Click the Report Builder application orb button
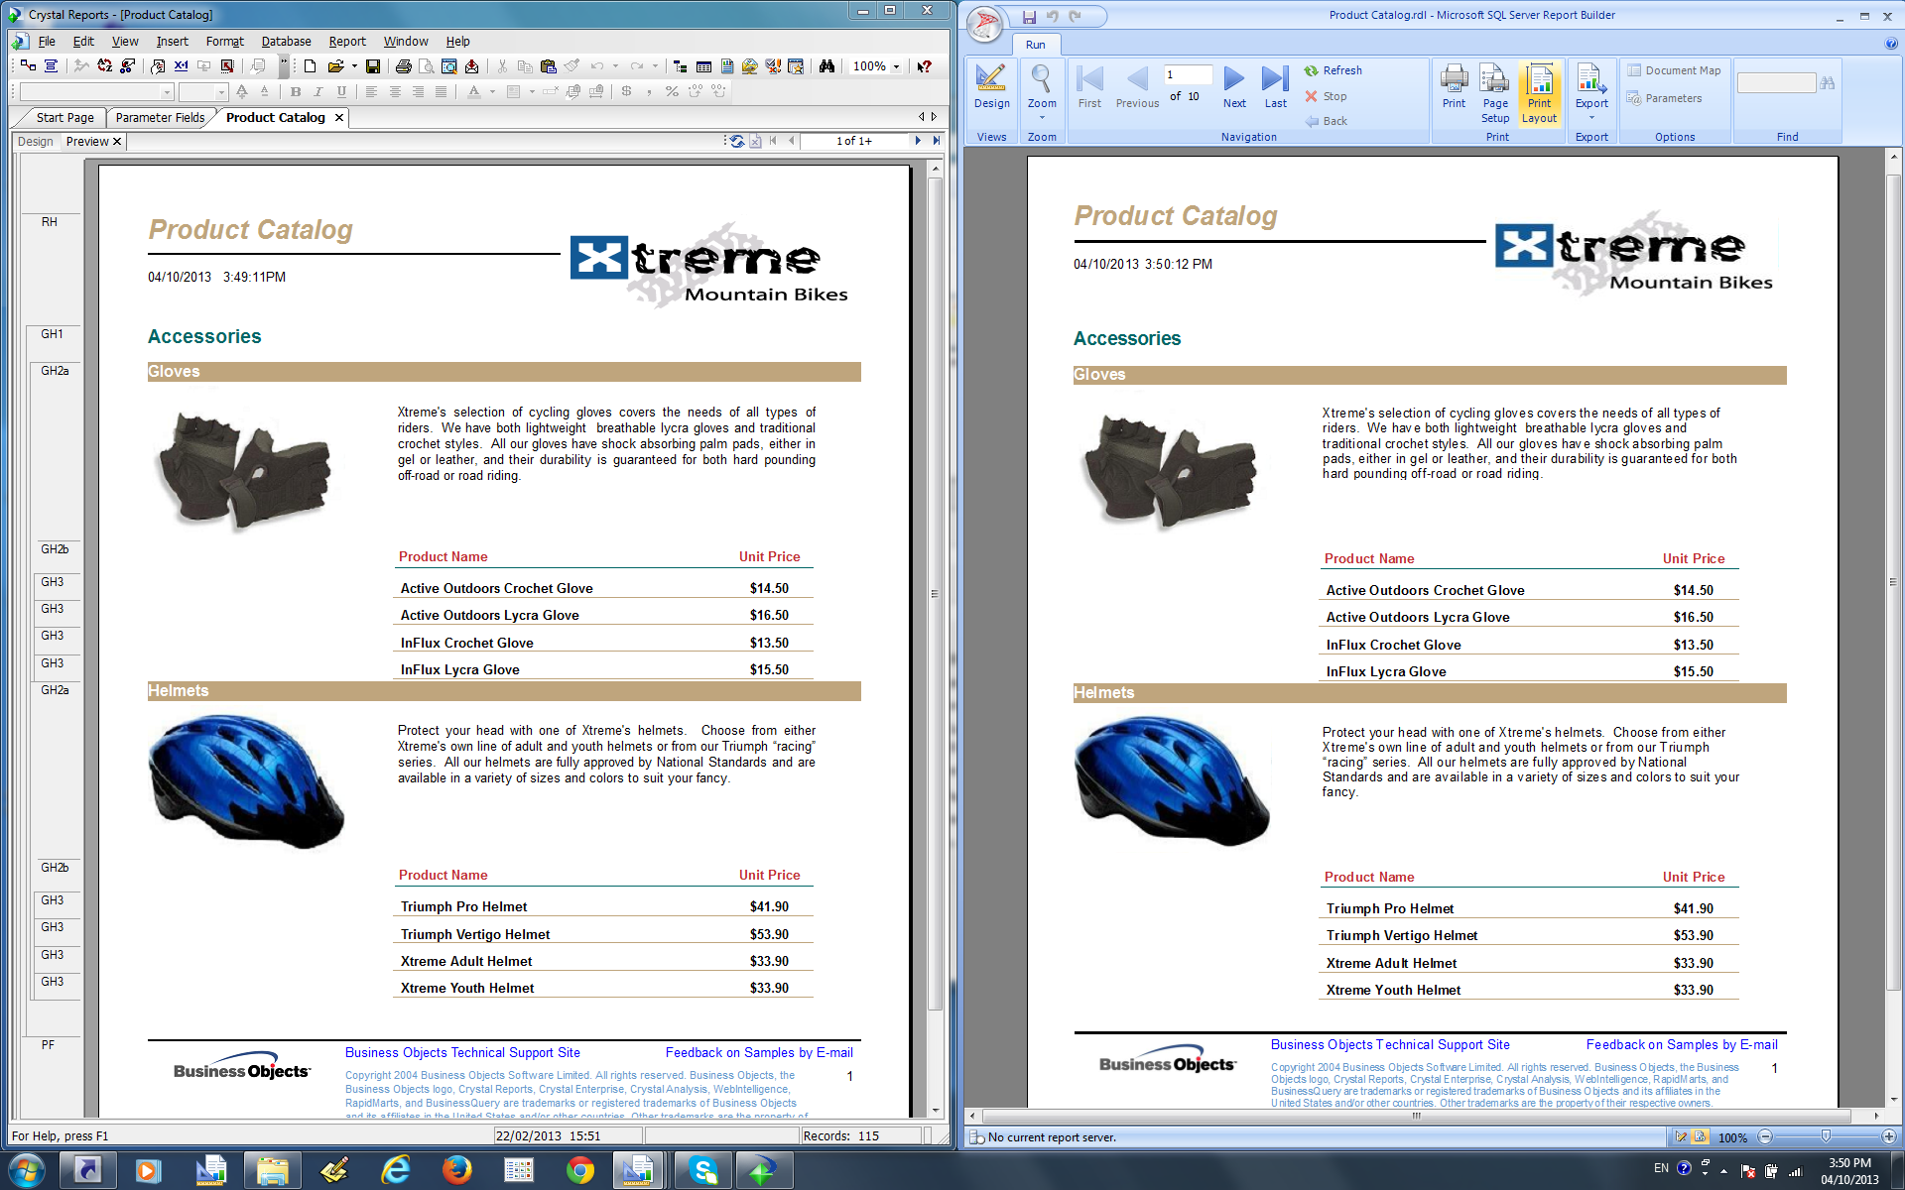The width and height of the screenshot is (1905, 1190). 984,24
